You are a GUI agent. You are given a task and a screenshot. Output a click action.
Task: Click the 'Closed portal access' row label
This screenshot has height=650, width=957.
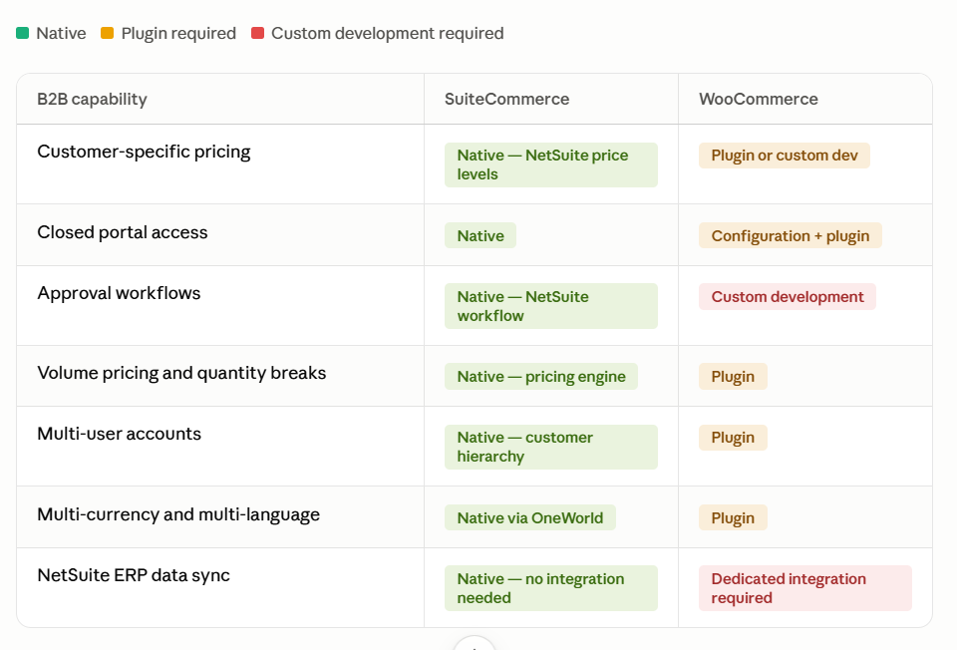coord(123,232)
